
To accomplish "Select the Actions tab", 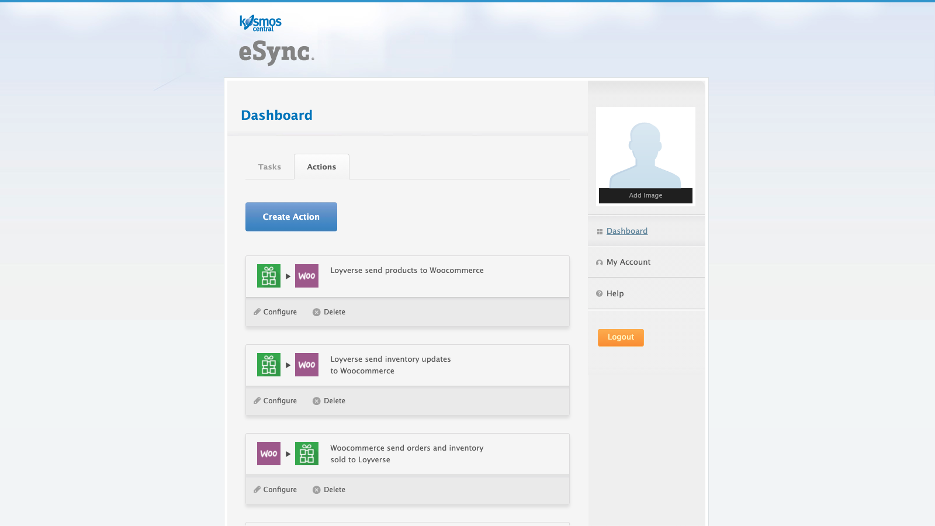I will (x=321, y=167).
